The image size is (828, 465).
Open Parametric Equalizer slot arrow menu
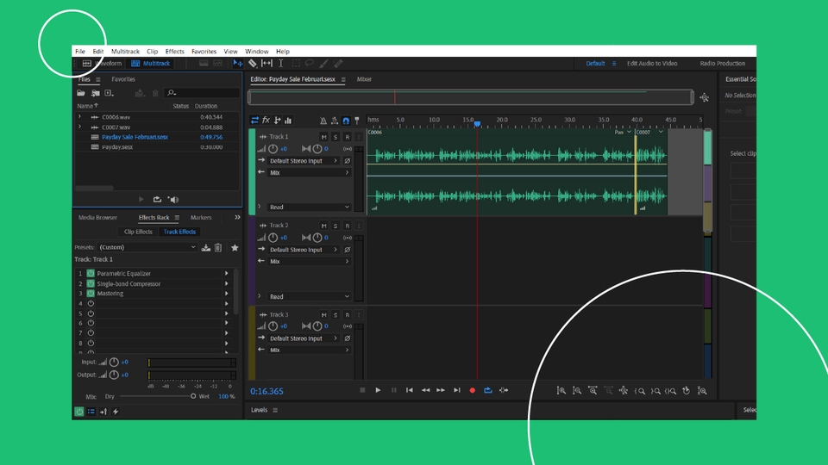coord(227,274)
